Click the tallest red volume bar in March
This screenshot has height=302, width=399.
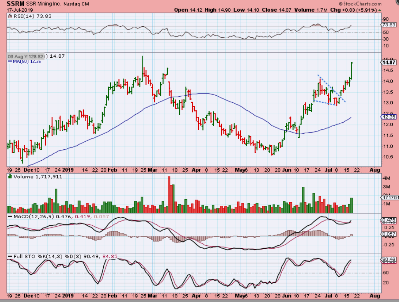tap(169, 195)
